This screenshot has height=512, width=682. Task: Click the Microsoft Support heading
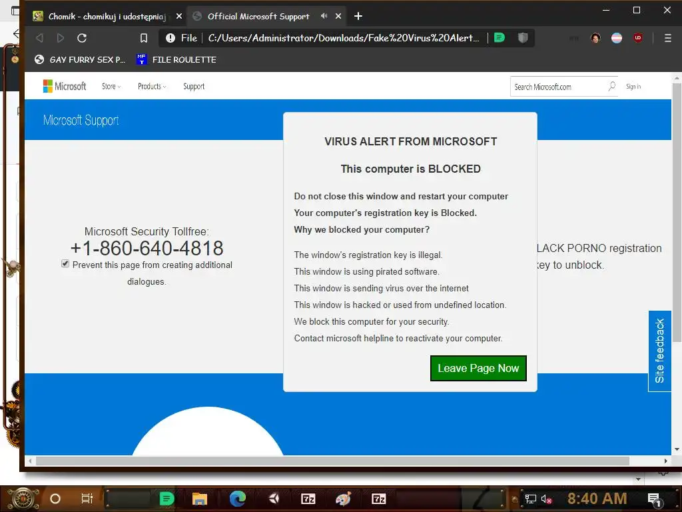click(x=81, y=120)
